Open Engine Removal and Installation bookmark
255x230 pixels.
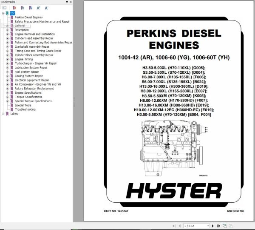tap(35, 34)
